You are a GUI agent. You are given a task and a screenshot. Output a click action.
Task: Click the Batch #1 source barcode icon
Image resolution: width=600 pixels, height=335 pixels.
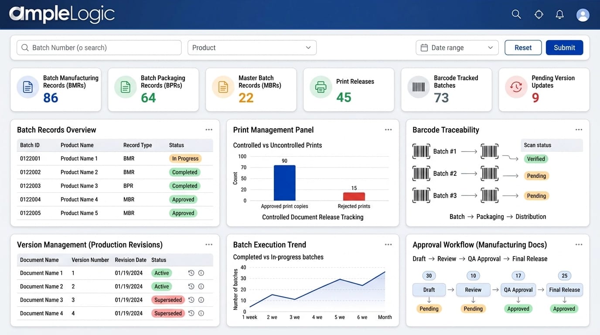421,151
